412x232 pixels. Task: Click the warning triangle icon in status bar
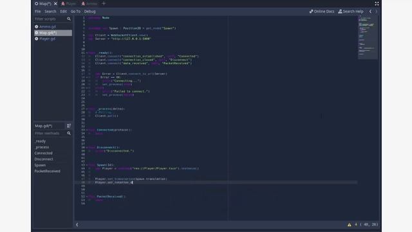(x=349, y=225)
